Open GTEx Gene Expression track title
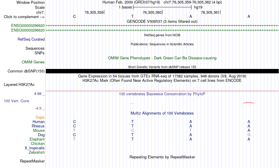 tap(162, 76)
